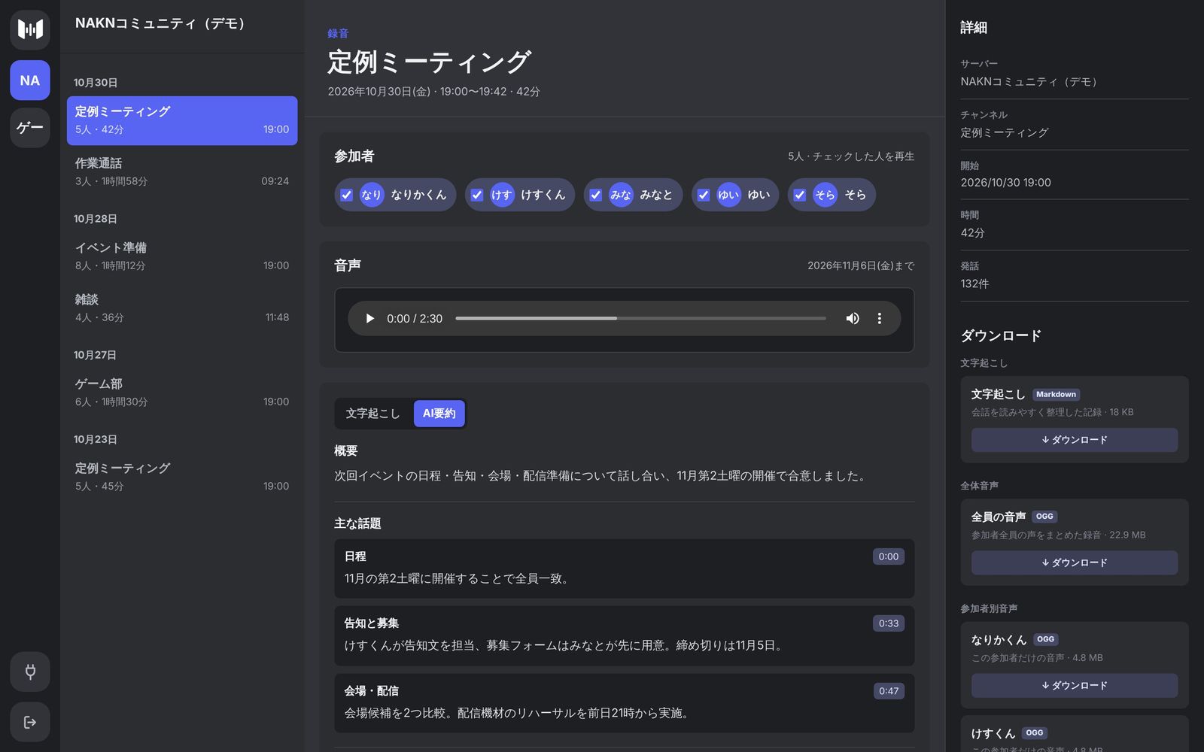Screen dimensions: 1204x752
Task: Click the みな avatar for みなと
Action: pyautogui.click(x=621, y=195)
